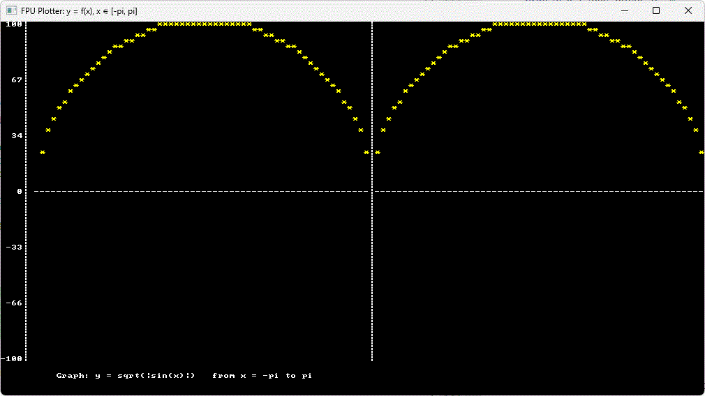Image resolution: width=705 pixels, height=396 pixels.
Task: Click the y-axis label '0'
Action: coord(20,191)
